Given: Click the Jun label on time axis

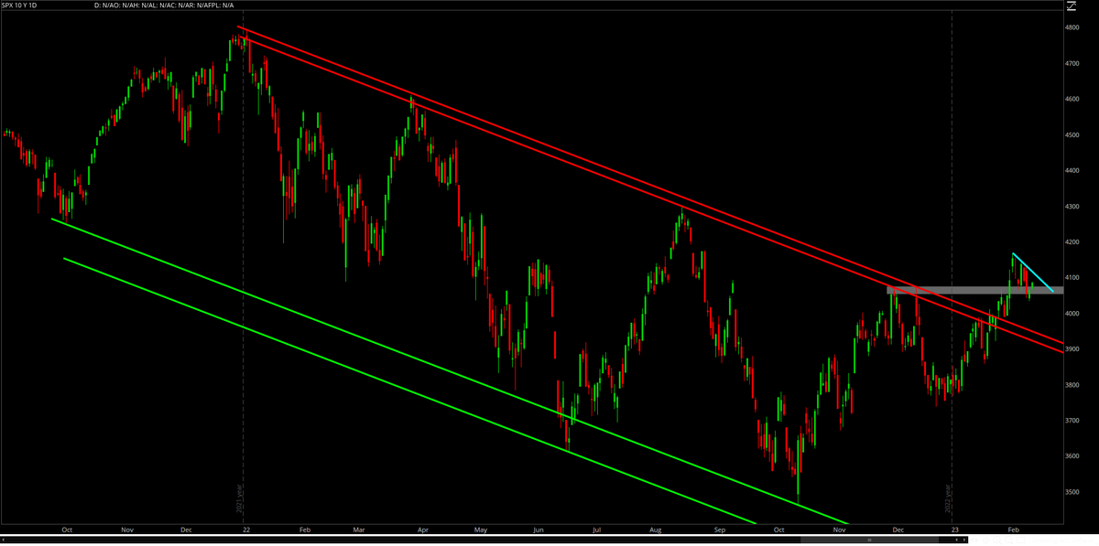Looking at the screenshot, I should (x=539, y=530).
